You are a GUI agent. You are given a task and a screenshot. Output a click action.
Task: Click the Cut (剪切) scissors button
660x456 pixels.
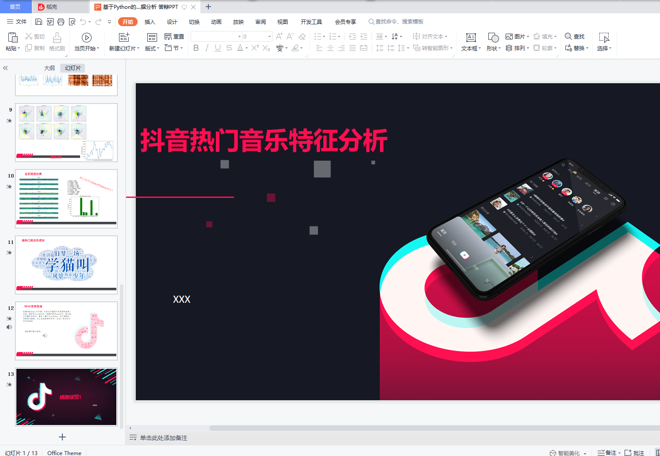coord(35,36)
